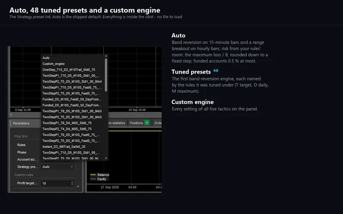Image resolution: width=343 pixels, height=214 pixels.
Task: Pick OneStep_T10_D3_M10Trail_Std0_75 from the list
Action: [73, 70]
